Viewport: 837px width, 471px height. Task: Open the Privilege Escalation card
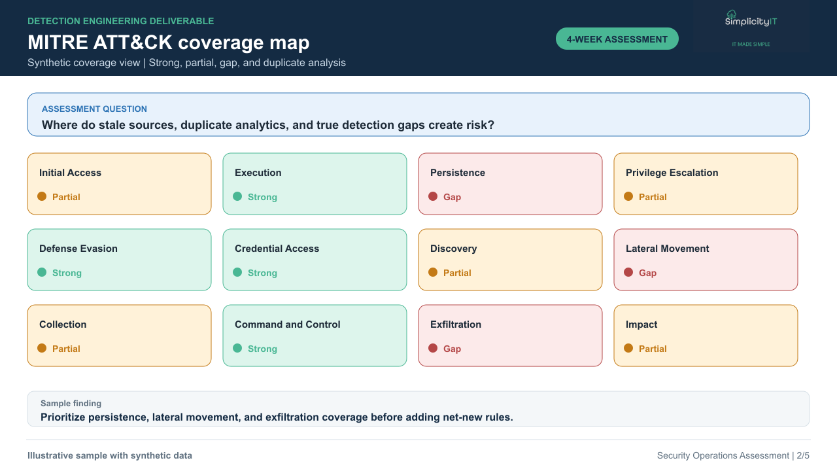tap(706, 184)
